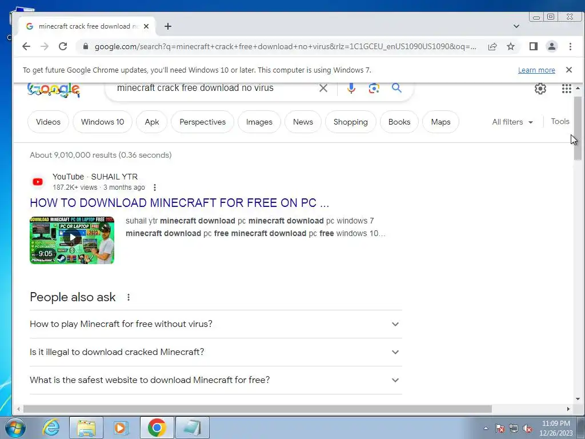Viewport: 585px width, 439px height.
Task: Open the network tray icon
Action: (x=514, y=428)
